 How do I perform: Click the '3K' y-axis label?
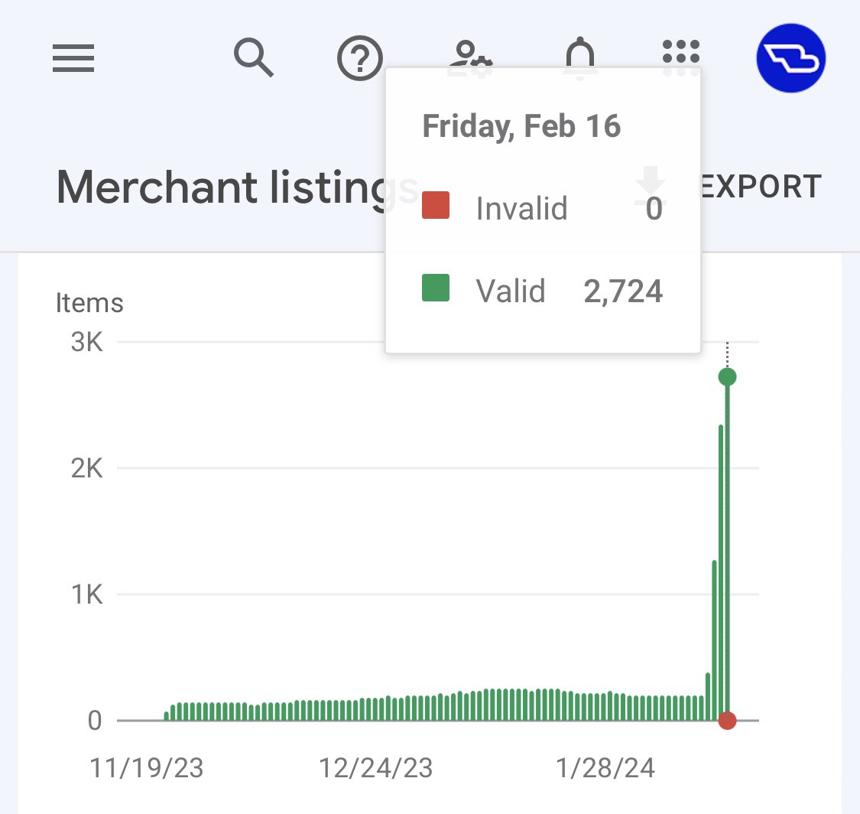(86, 342)
